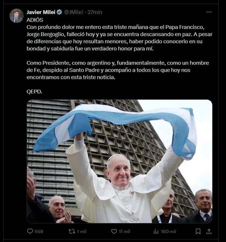Click the 11 mil likes count

point(124,231)
